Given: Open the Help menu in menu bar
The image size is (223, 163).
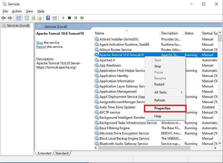Looking at the screenshot, I should [x=41, y=11].
